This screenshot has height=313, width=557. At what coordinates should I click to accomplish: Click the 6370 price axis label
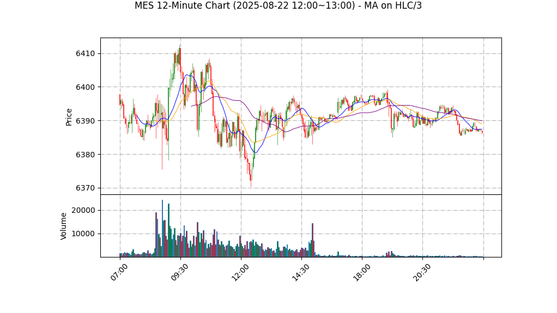coord(85,188)
